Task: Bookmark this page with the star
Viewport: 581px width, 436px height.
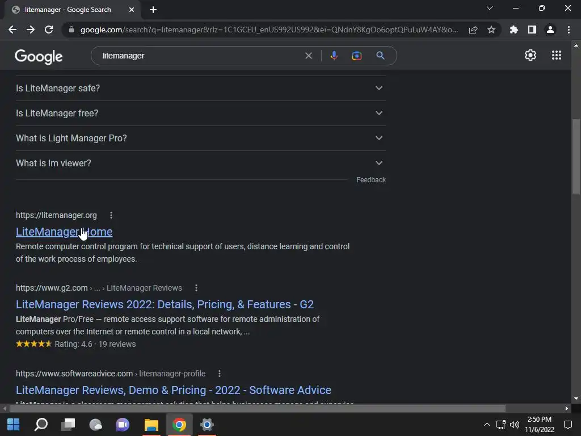Action: 491,30
